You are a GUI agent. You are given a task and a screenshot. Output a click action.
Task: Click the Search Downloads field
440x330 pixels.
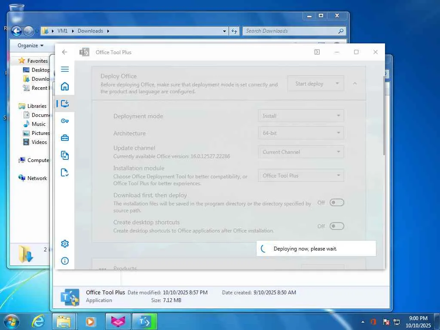tap(294, 31)
